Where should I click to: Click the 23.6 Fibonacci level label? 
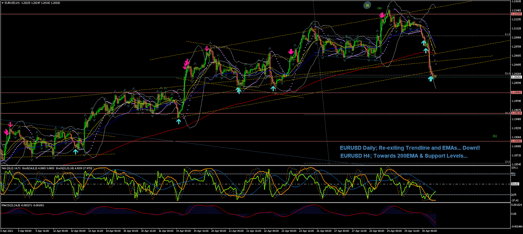point(507,161)
